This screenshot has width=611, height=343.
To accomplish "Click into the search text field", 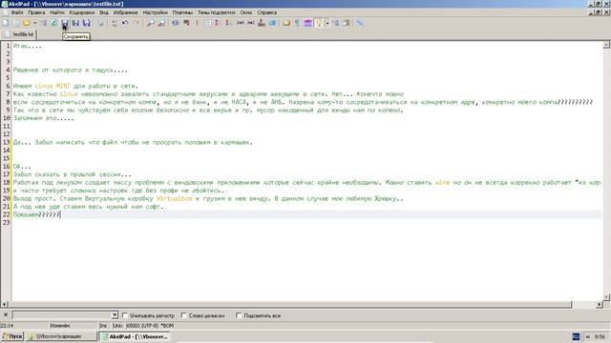I will pyautogui.click(x=62, y=315).
